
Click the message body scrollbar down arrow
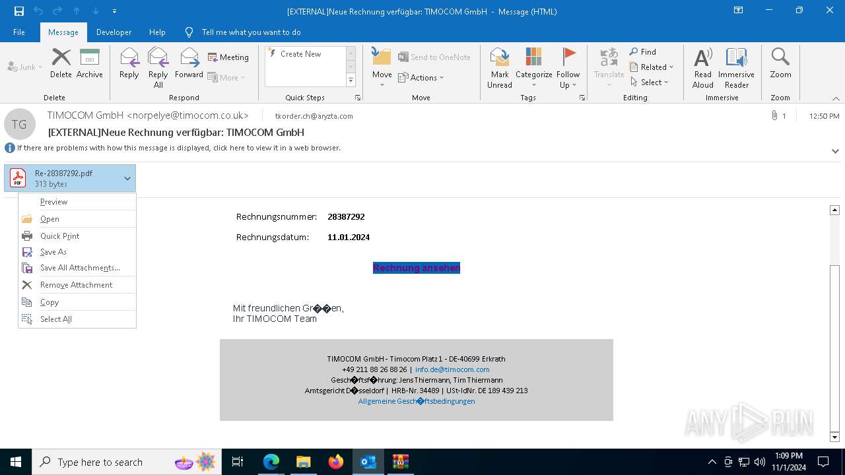click(834, 437)
